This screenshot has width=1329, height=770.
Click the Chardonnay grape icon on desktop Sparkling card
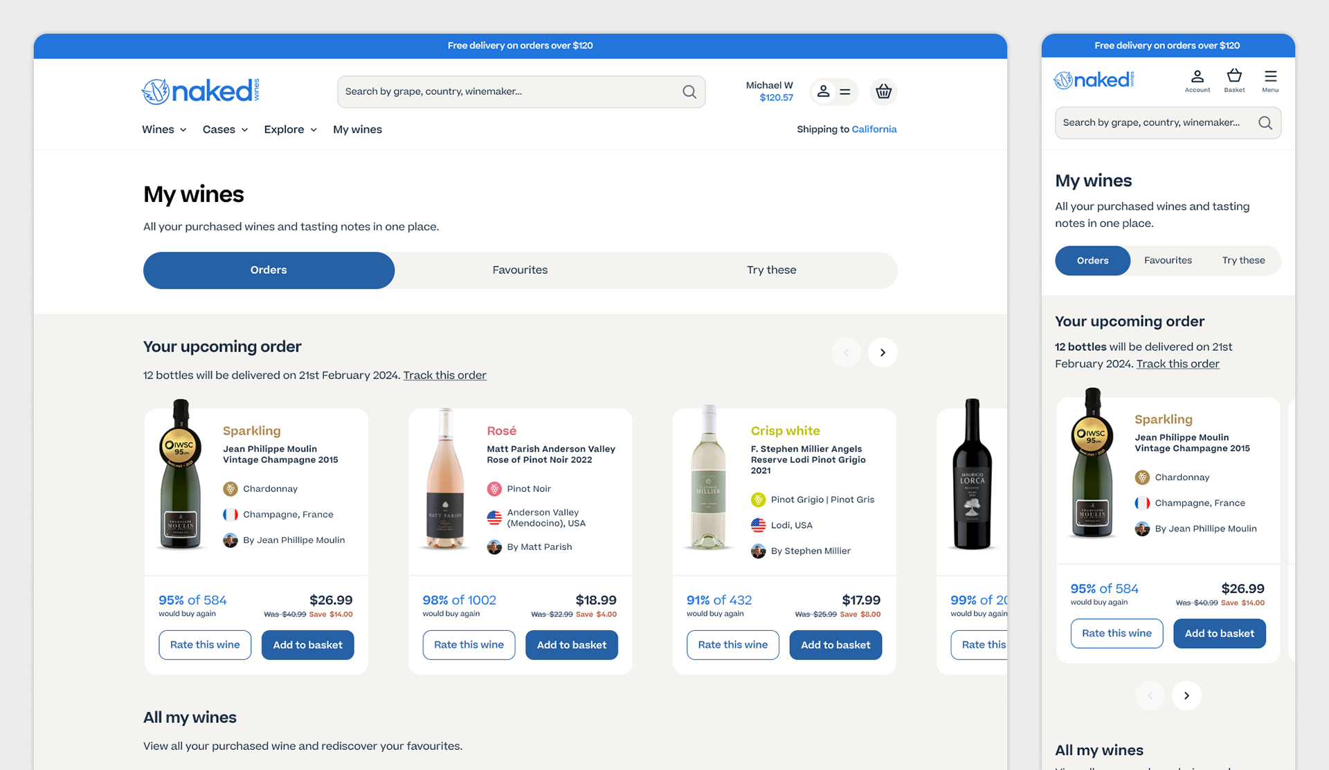230,488
